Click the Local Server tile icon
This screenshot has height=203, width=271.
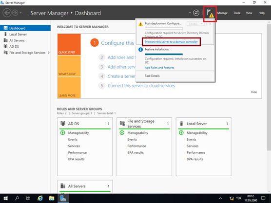click(x=181, y=124)
